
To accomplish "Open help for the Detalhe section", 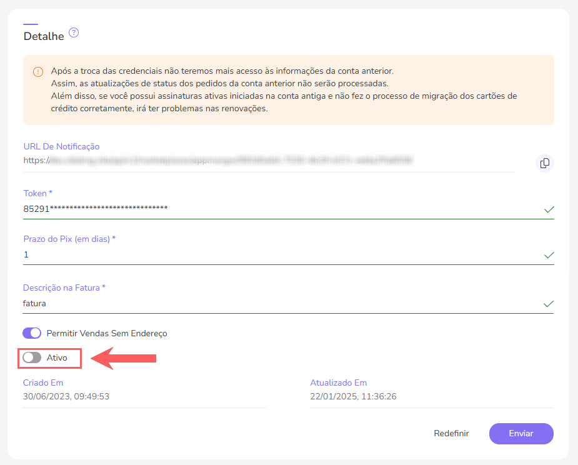I will (73, 32).
